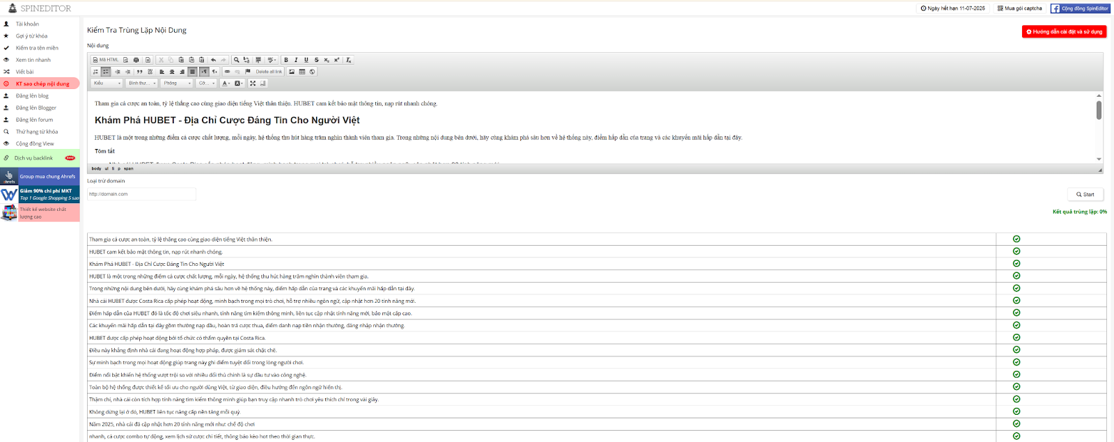Open the spell check dropdown
This screenshot has width=1114, height=442.
pyautogui.click(x=272, y=60)
